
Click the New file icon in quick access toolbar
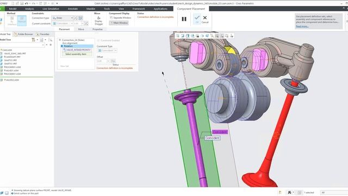(x=13, y=4)
